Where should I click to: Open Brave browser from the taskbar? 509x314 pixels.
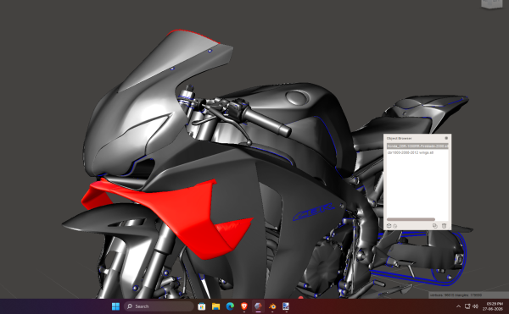pos(244,306)
